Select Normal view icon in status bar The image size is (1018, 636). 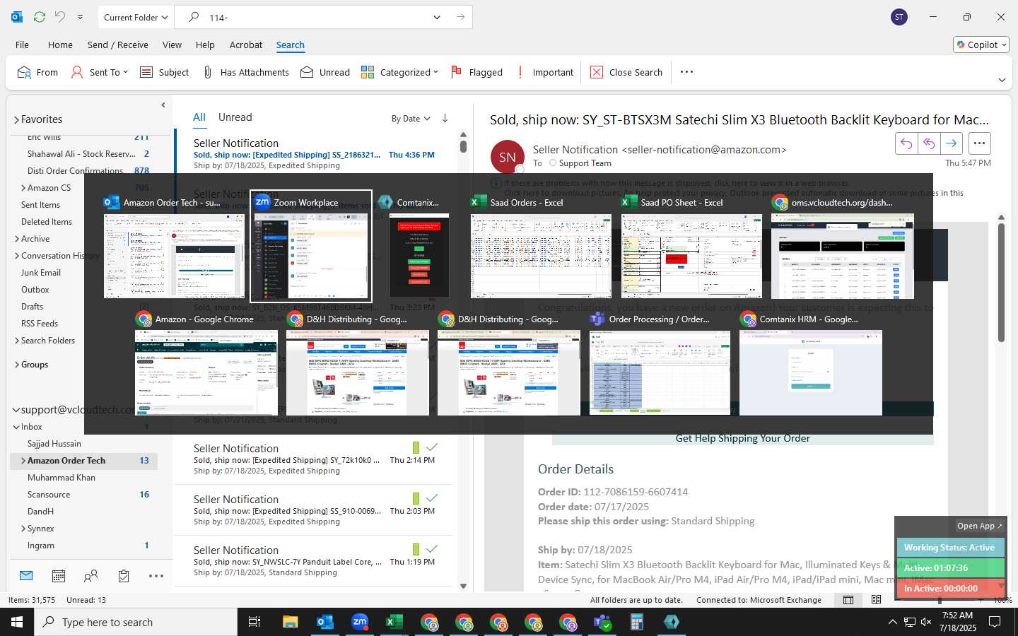pos(848,600)
